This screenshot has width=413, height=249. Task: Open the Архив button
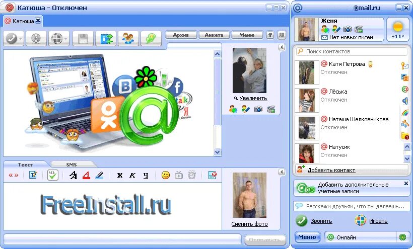click(x=181, y=35)
